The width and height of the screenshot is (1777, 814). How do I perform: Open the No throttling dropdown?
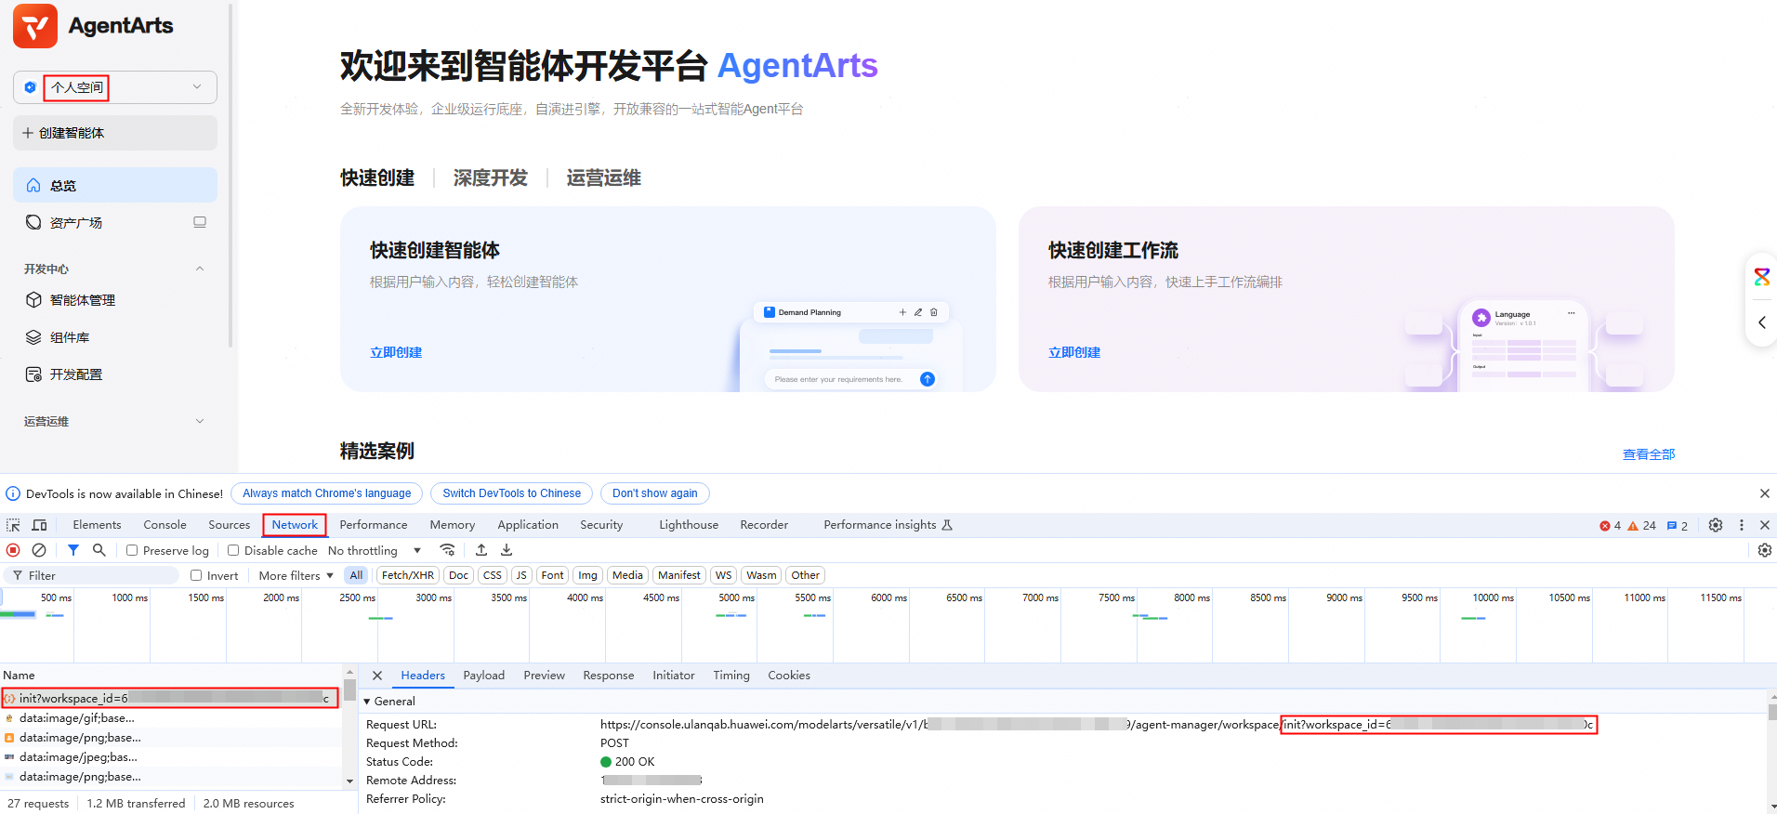pyautogui.click(x=374, y=550)
